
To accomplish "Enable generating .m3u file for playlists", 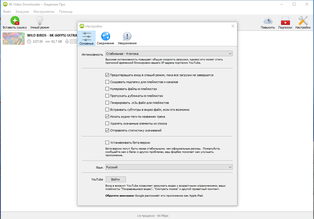I will [107, 103].
